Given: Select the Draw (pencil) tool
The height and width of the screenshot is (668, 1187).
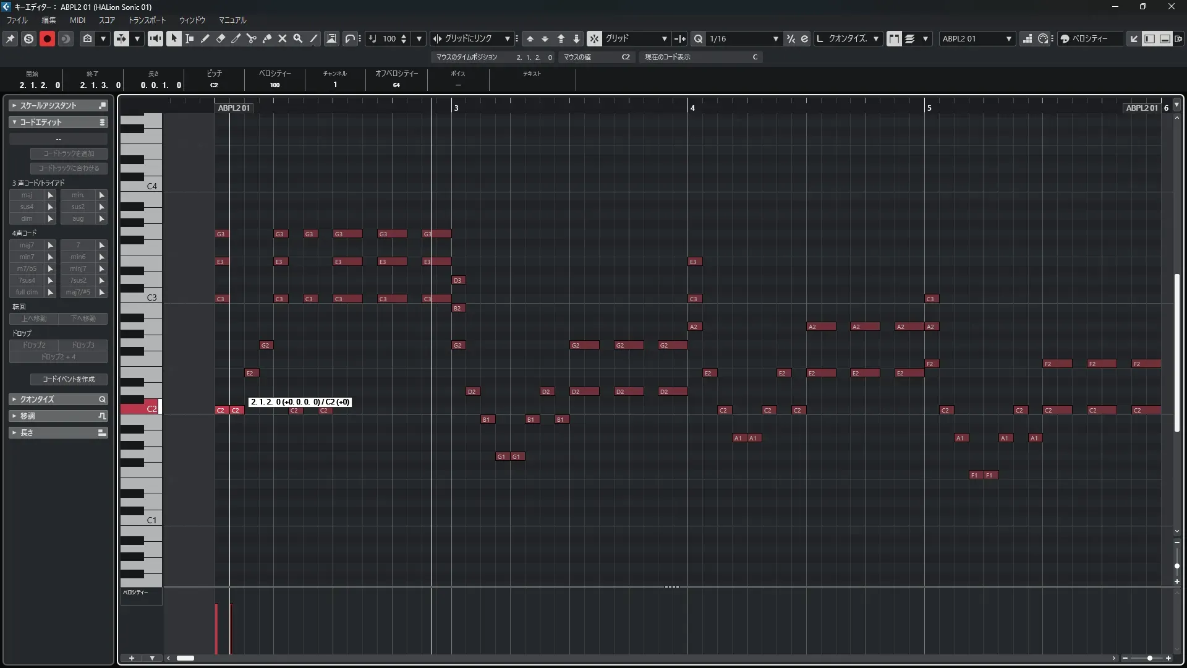Looking at the screenshot, I should pos(205,38).
